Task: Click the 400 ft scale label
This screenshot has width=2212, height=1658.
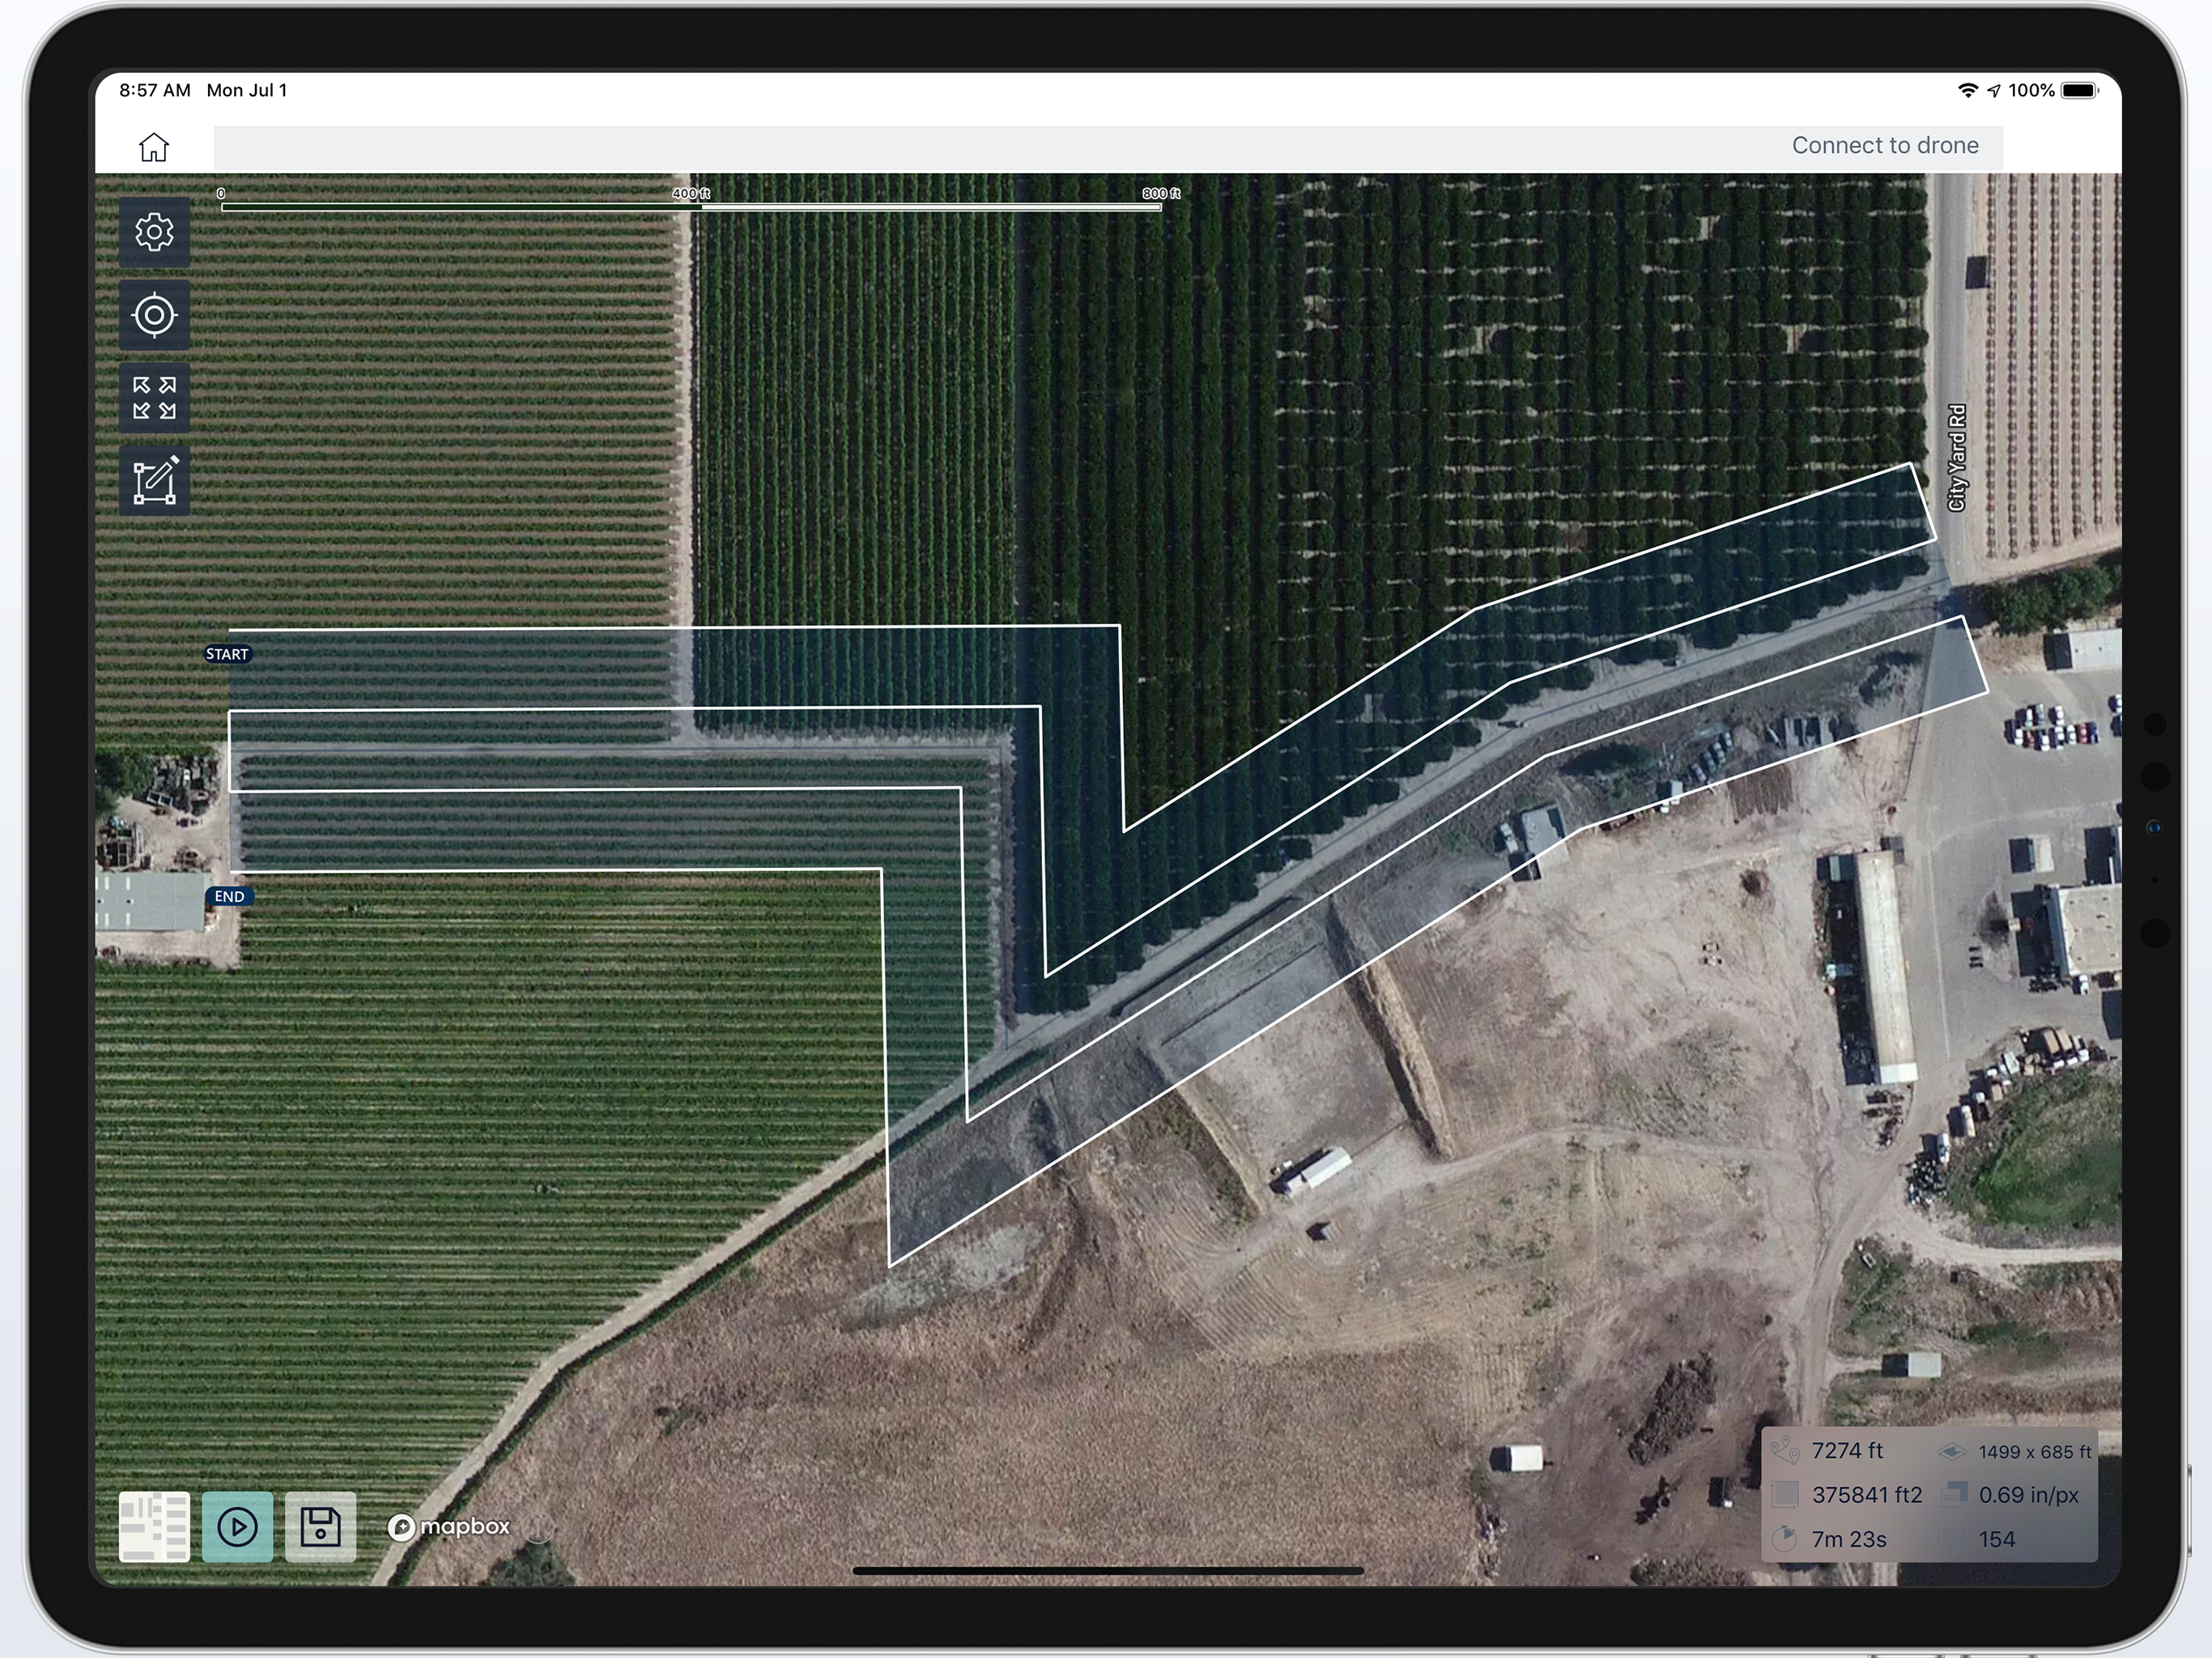Action: coord(691,193)
